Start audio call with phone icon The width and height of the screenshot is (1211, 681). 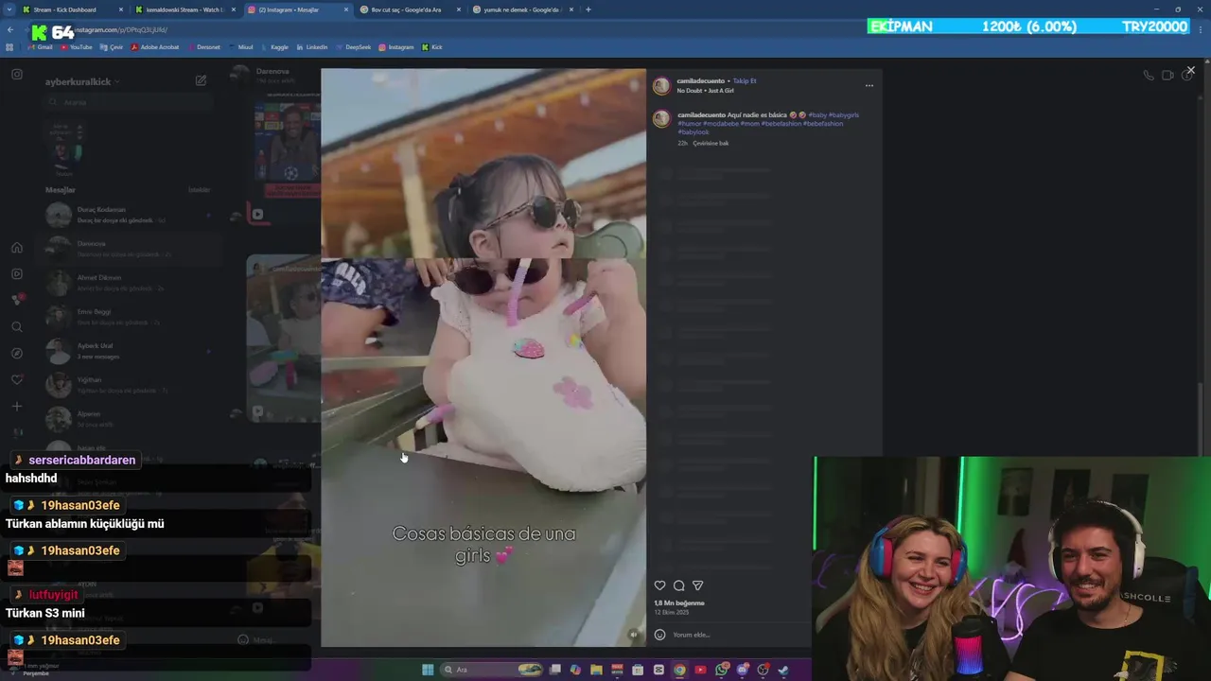click(1149, 75)
